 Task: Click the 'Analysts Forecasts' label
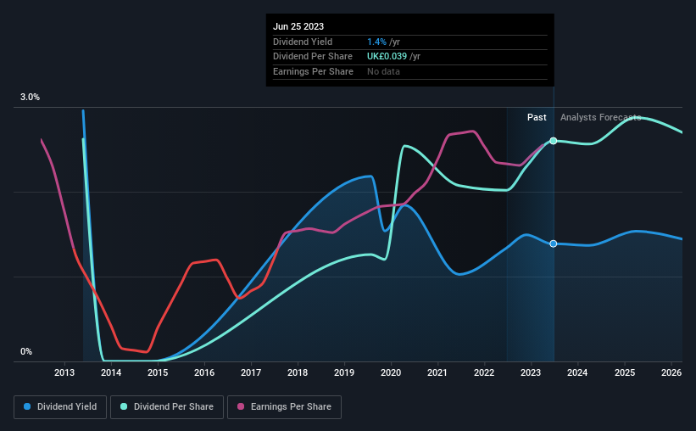tap(600, 117)
